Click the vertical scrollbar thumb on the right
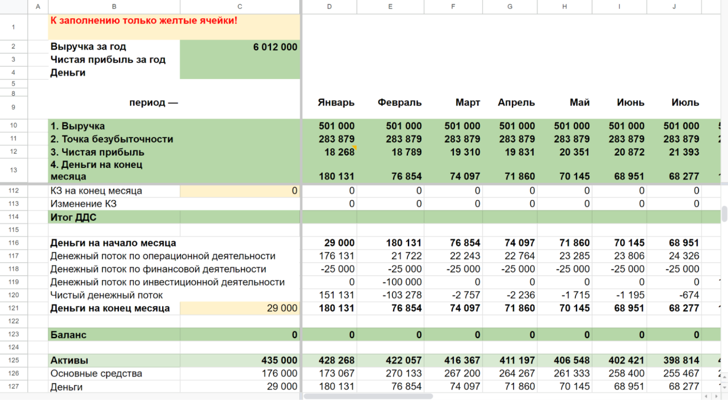The height and width of the screenshot is (400, 728). tap(724, 213)
